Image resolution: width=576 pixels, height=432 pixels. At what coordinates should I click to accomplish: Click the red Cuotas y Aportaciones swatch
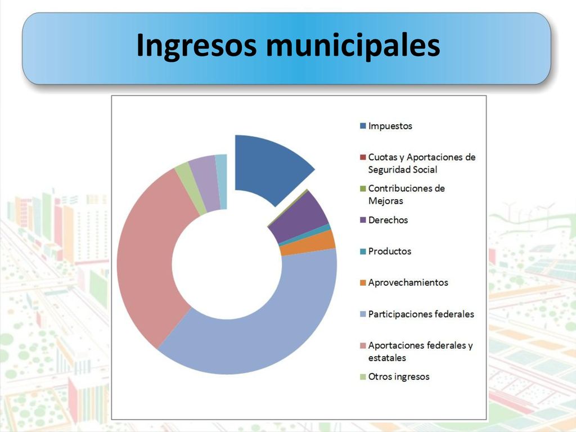363,157
